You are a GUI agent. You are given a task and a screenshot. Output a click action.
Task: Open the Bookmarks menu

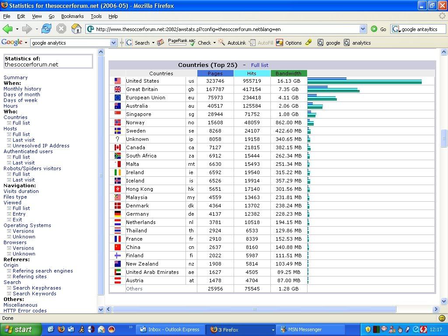click(72, 16)
